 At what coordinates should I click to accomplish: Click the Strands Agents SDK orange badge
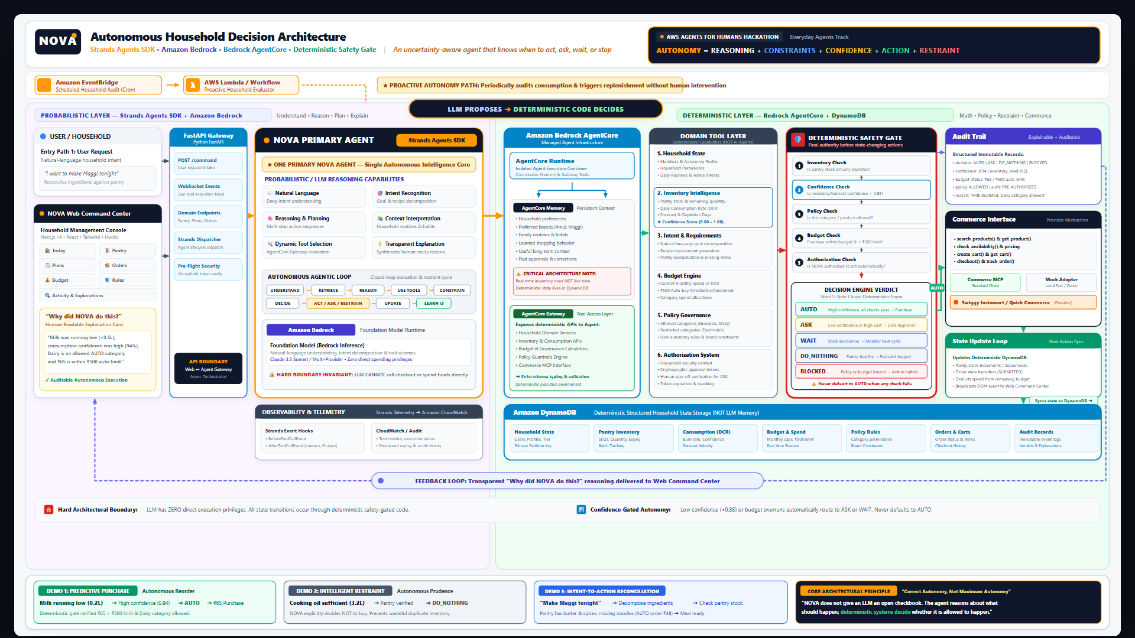pyautogui.click(x=437, y=141)
